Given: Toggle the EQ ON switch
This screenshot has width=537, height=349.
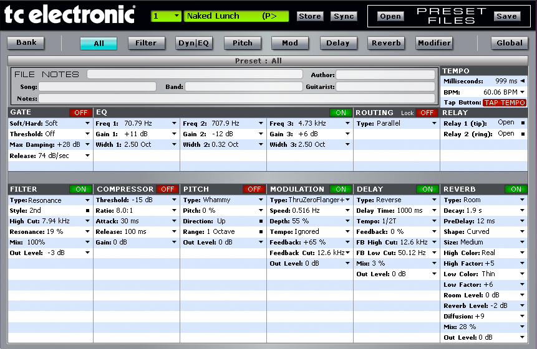Looking at the screenshot, I should pos(341,113).
